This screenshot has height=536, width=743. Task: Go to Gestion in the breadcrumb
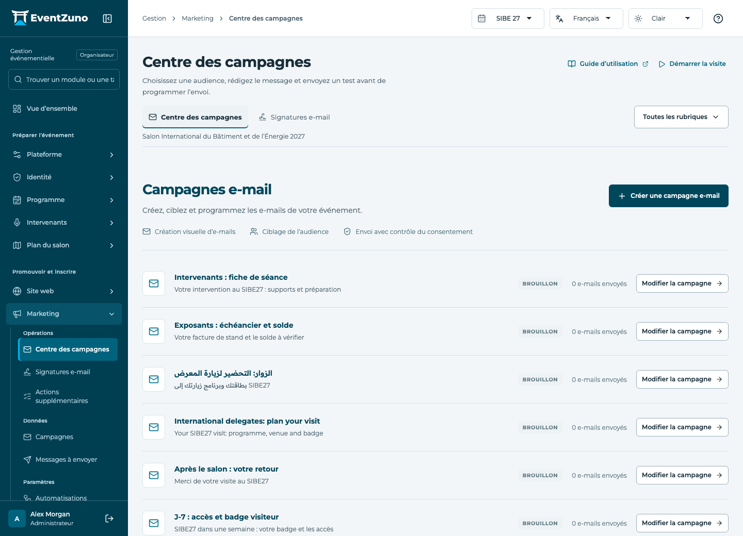click(154, 19)
